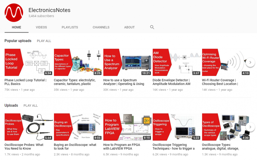Click title 'How to Program an FPGA with LabVIEW FPGA'

click(x=122, y=147)
